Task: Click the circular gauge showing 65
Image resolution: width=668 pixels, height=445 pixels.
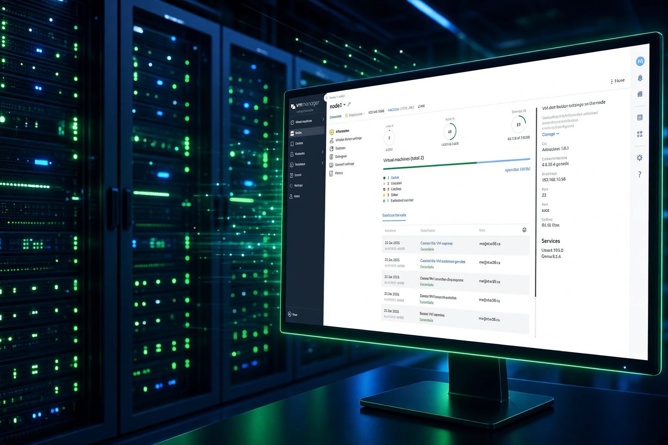Action: pyautogui.click(x=450, y=132)
